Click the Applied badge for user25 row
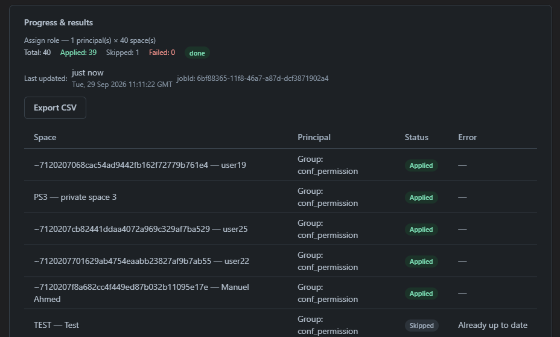 [x=421, y=229]
